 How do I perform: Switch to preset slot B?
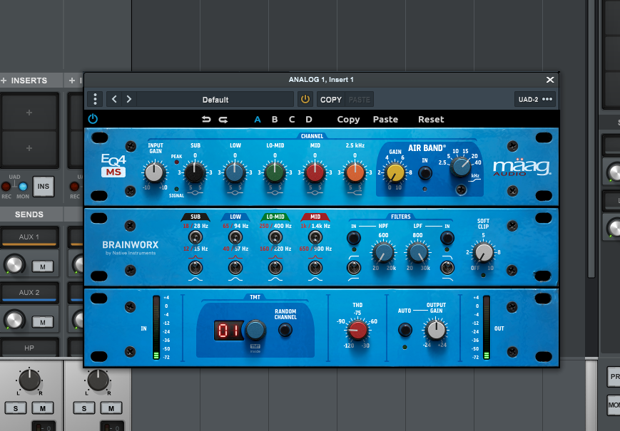click(x=274, y=119)
